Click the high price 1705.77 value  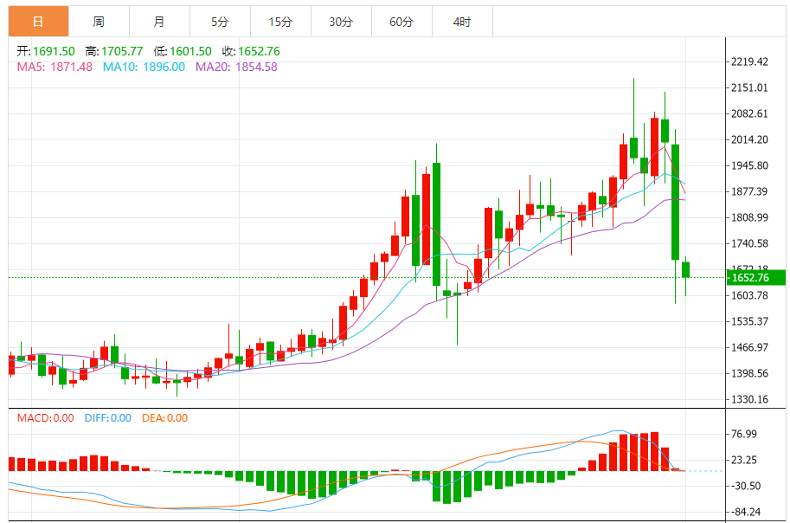pos(122,51)
